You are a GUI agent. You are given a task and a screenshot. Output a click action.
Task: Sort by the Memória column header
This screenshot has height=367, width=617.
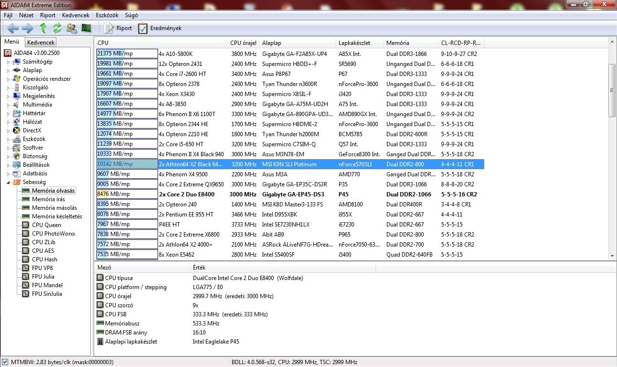(x=411, y=43)
